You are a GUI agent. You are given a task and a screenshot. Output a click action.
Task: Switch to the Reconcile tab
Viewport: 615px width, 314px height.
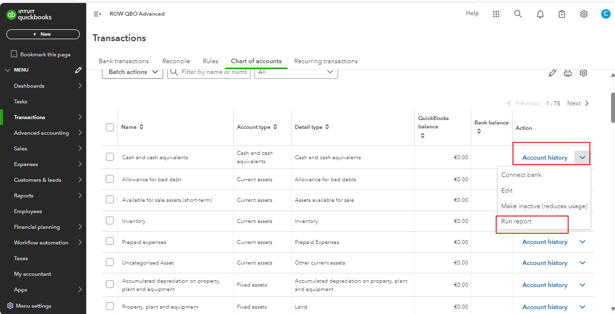tap(176, 61)
